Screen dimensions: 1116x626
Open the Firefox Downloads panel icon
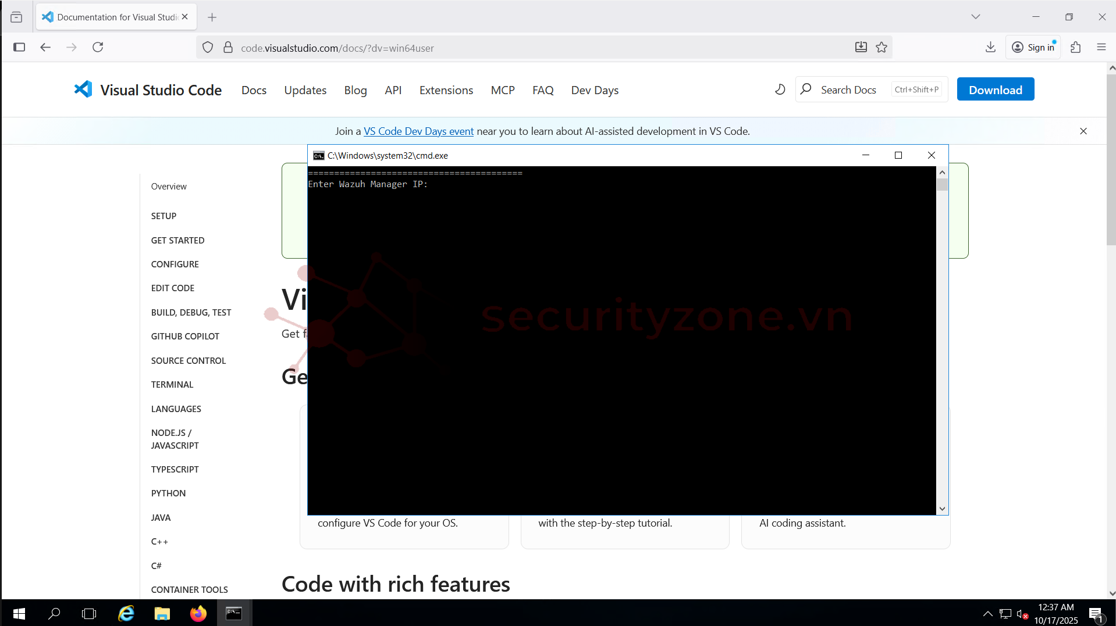pyautogui.click(x=990, y=48)
